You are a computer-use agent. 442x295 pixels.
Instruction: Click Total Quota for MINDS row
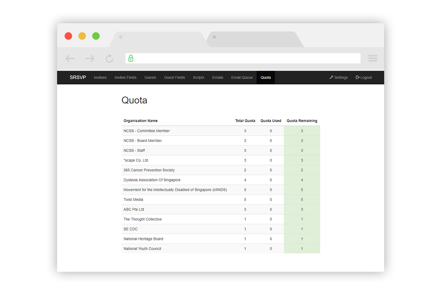245,190
